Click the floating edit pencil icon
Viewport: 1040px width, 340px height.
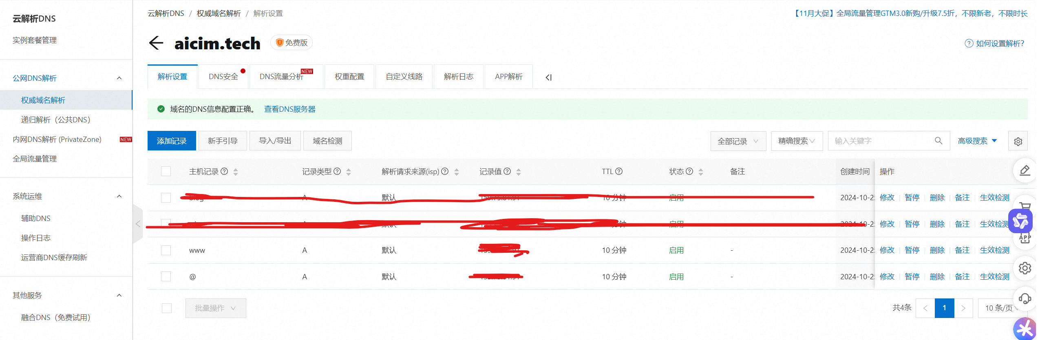point(1025,170)
